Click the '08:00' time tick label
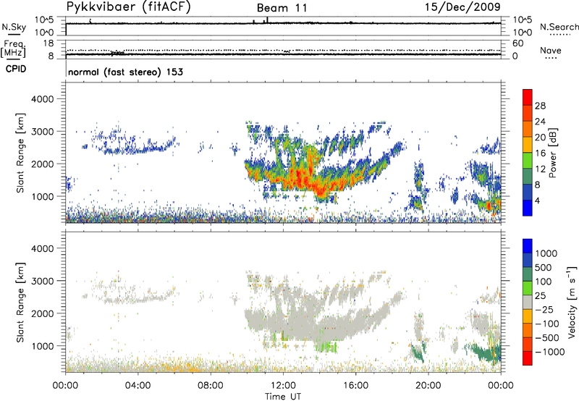 coord(211,386)
